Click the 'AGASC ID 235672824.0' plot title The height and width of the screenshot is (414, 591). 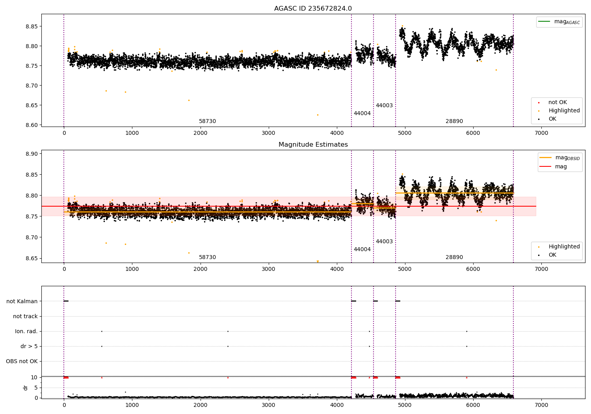pos(313,9)
